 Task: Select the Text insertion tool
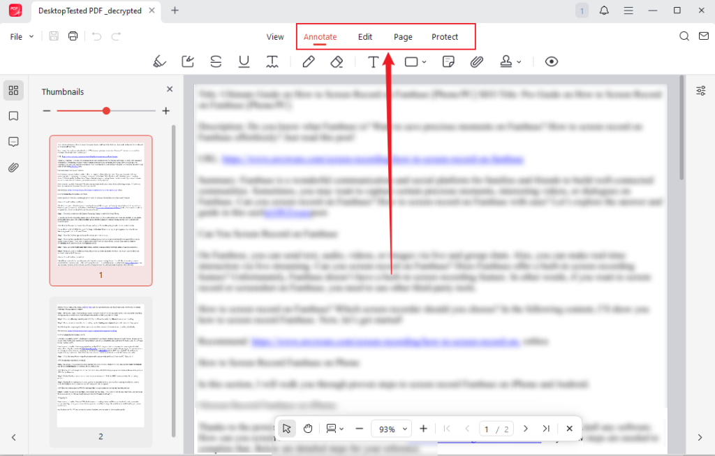(375, 61)
